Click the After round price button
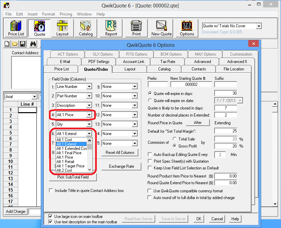 pyautogui.click(x=198, y=123)
